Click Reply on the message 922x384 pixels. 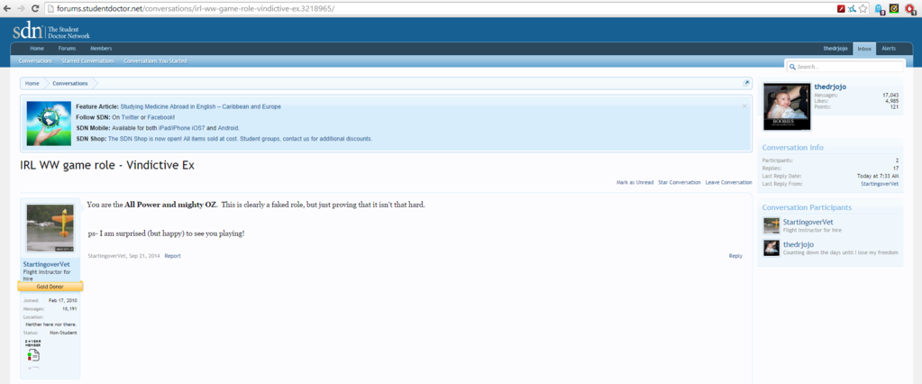pos(735,256)
